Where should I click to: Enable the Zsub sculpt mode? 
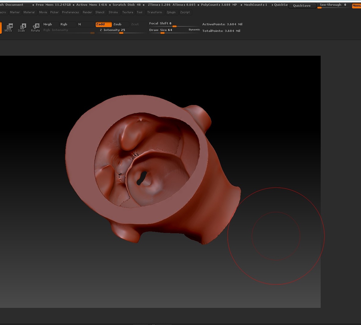point(121,24)
